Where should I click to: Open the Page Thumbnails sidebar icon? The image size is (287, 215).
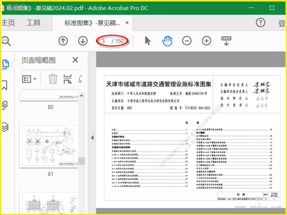tap(5, 64)
